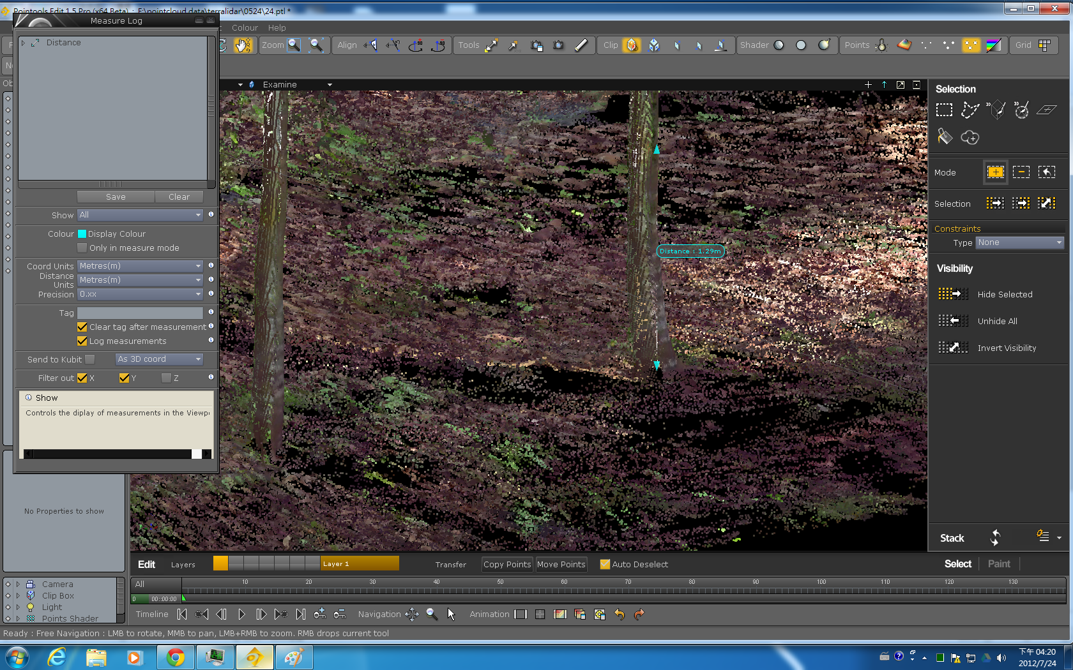Screen dimensions: 1073x670
Task: Set selection Mode to add
Action: click(x=996, y=172)
